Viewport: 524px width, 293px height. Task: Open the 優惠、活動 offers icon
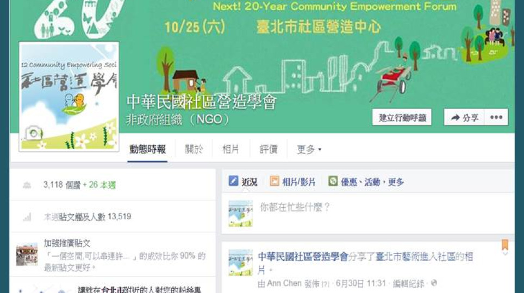(x=333, y=181)
